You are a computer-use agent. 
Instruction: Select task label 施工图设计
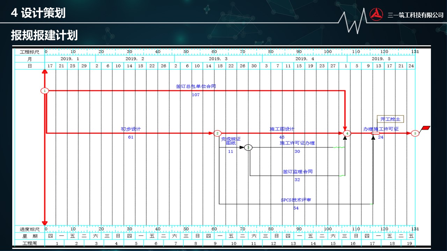tap(282, 129)
